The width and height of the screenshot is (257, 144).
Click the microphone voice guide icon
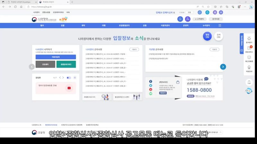point(249,68)
